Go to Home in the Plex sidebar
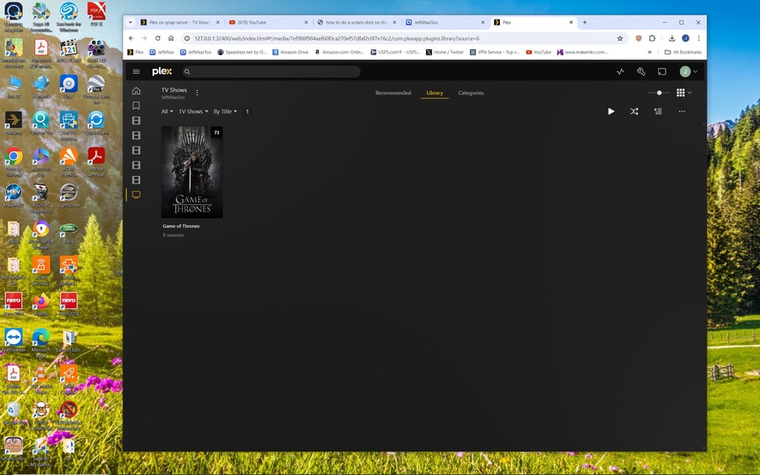The height and width of the screenshot is (475, 760). [136, 91]
